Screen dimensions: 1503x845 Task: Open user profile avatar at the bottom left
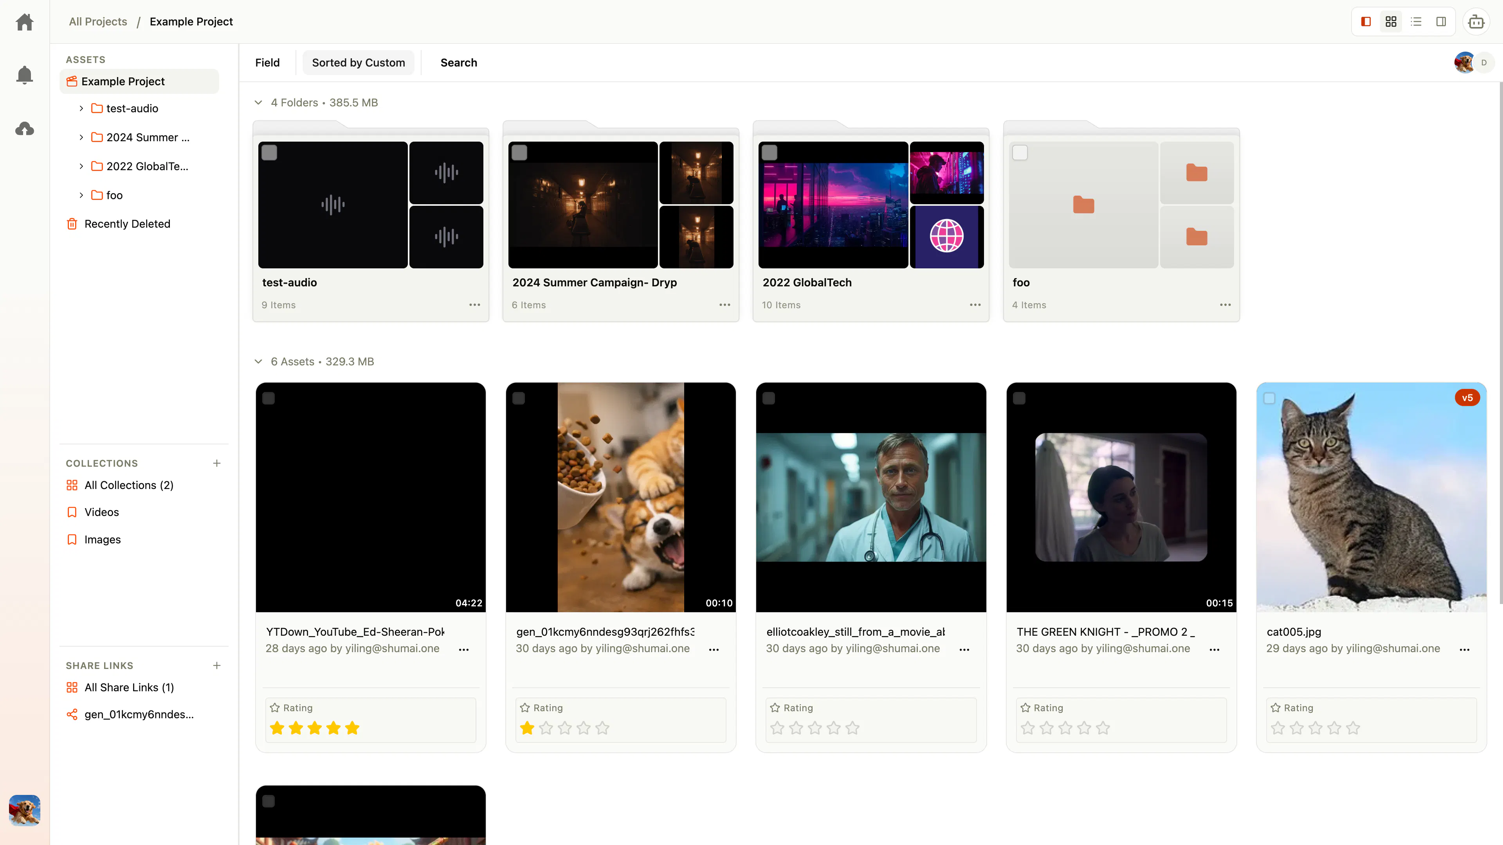pyautogui.click(x=25, y=810)
